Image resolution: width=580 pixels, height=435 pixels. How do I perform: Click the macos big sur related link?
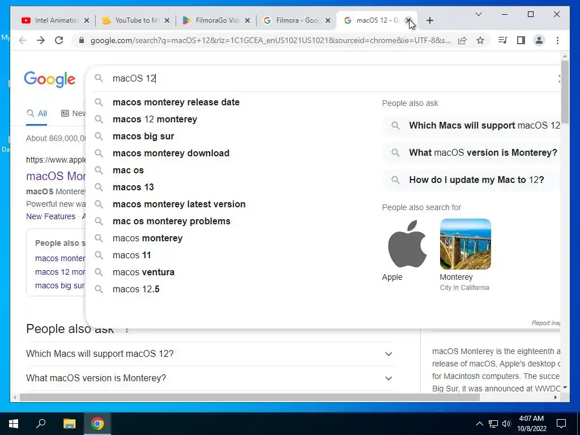coord(60,285)
